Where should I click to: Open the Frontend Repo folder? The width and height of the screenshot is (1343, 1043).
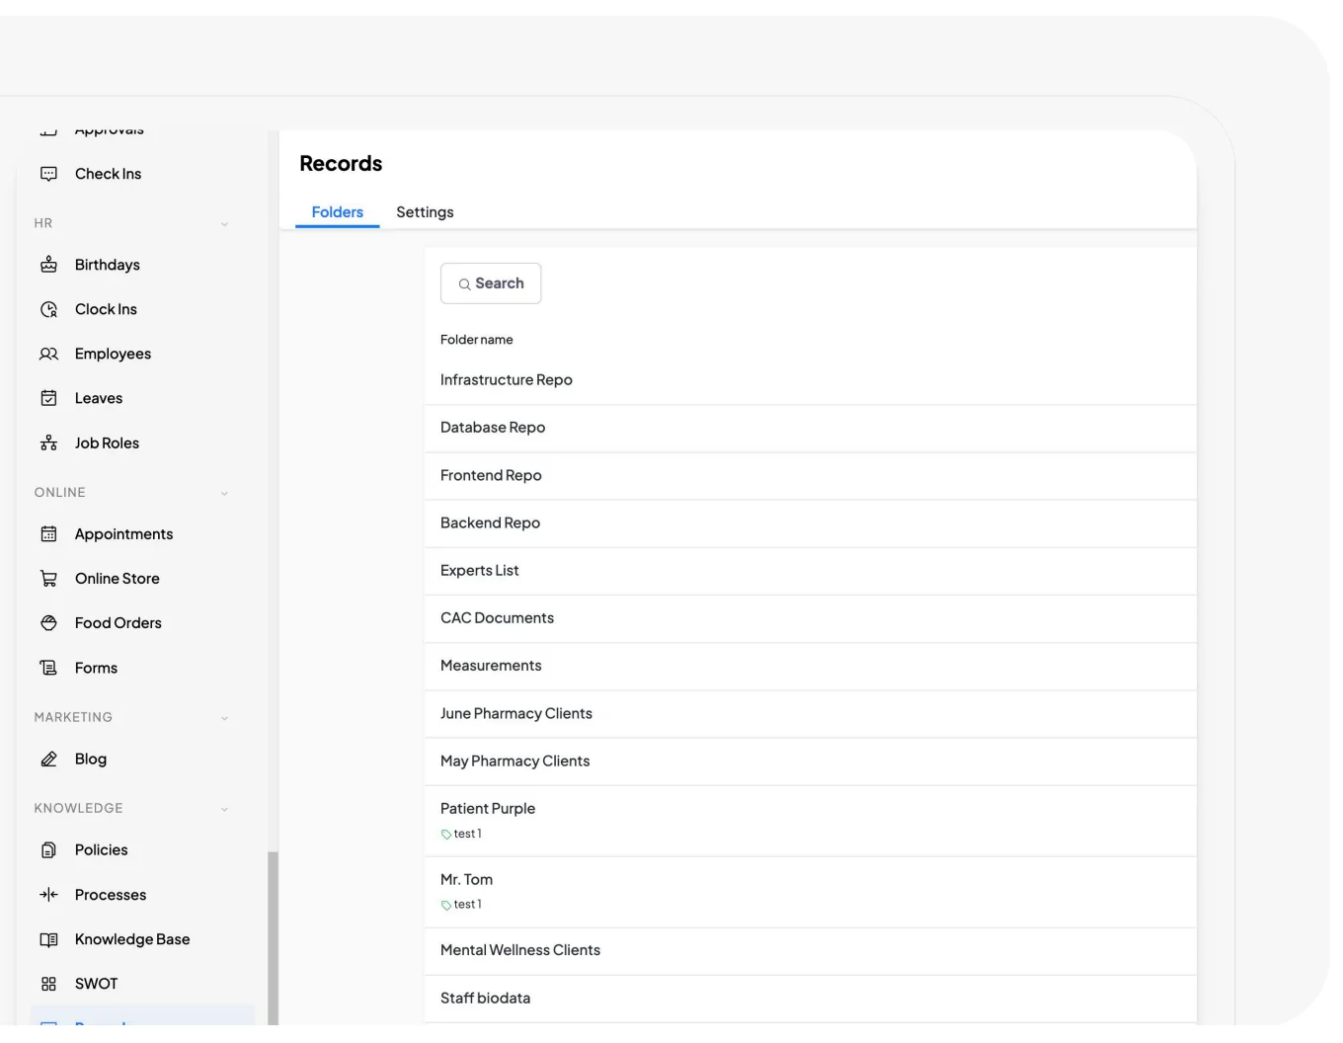pos(811,475)
